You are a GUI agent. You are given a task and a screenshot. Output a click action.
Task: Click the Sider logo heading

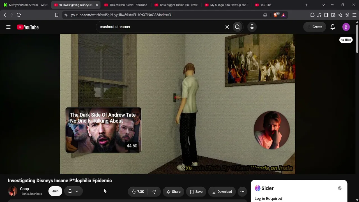click(264, 188)
